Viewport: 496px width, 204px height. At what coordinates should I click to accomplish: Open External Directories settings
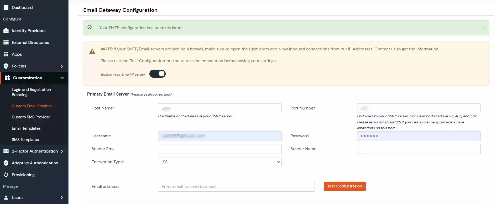[30, 42]
